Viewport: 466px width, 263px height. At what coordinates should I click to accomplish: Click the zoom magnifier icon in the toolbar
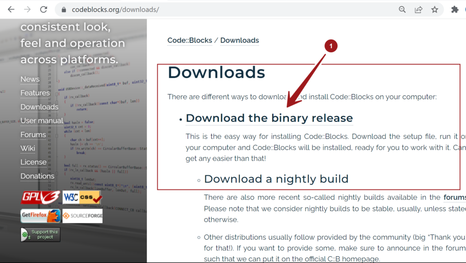402,9
